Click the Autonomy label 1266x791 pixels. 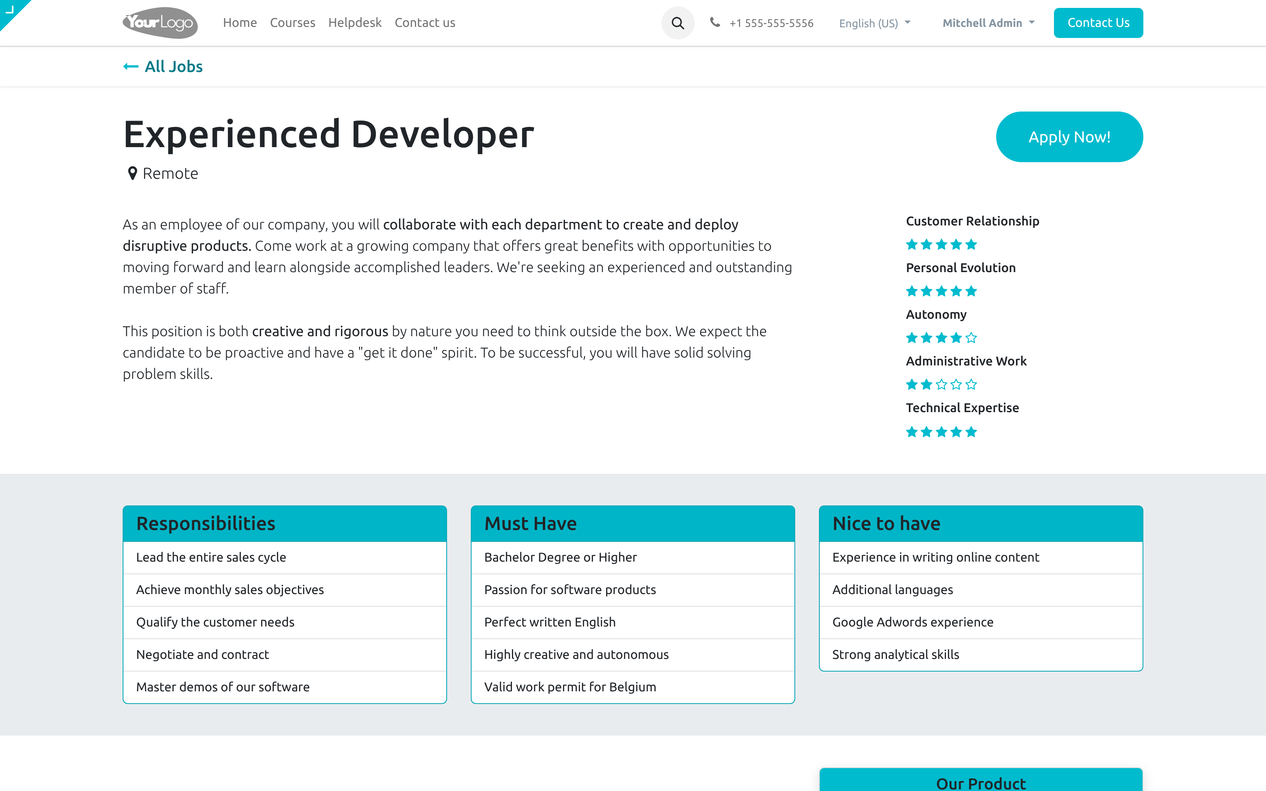click(936, 314)
